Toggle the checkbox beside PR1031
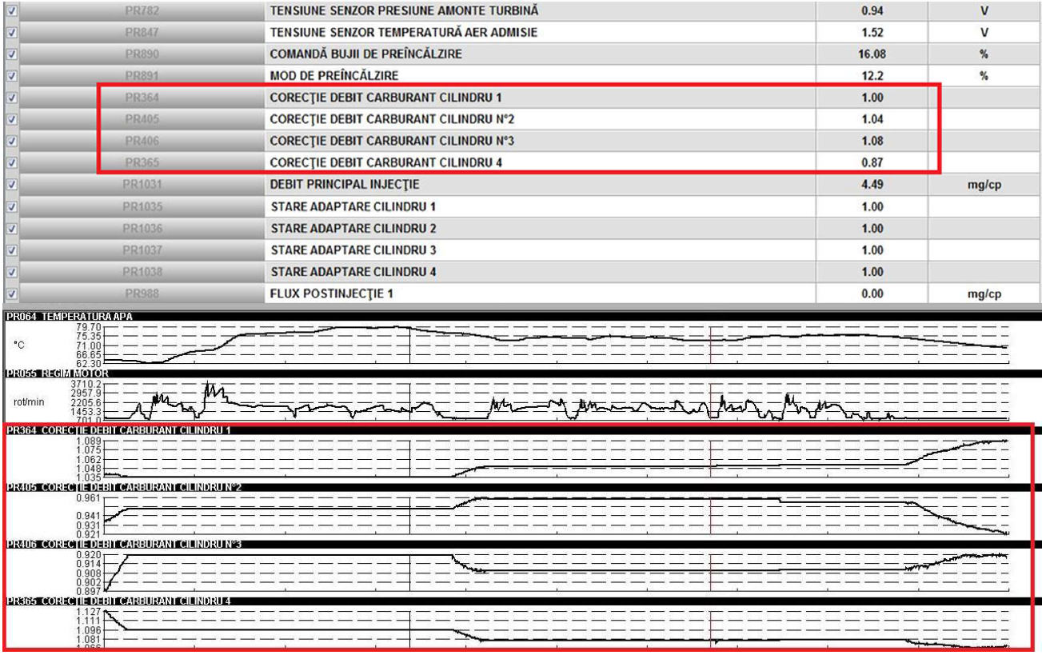The width and height of the screenshot is (1042, 659). [10, 185]
